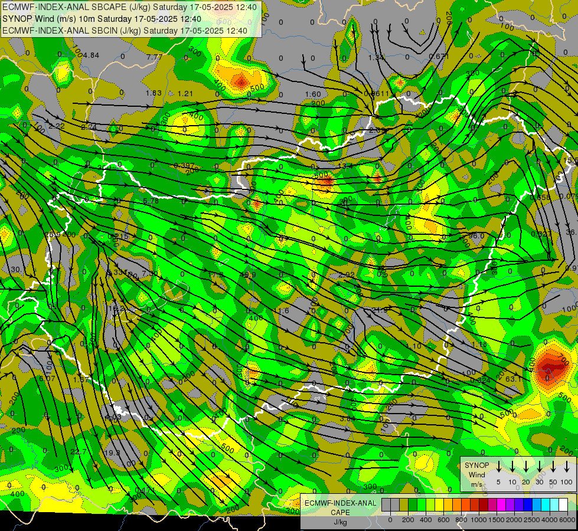This screenshot has height=531, width=578.
Task: Click the 100 m/s wind arrow in the SYNOP legend
Action: (567, 467)
